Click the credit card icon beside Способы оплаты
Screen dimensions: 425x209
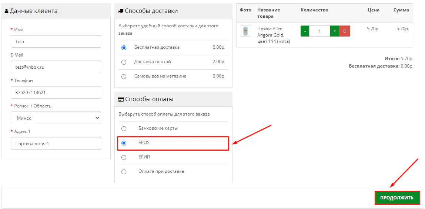pyautogui.click(x=121, y=99)
